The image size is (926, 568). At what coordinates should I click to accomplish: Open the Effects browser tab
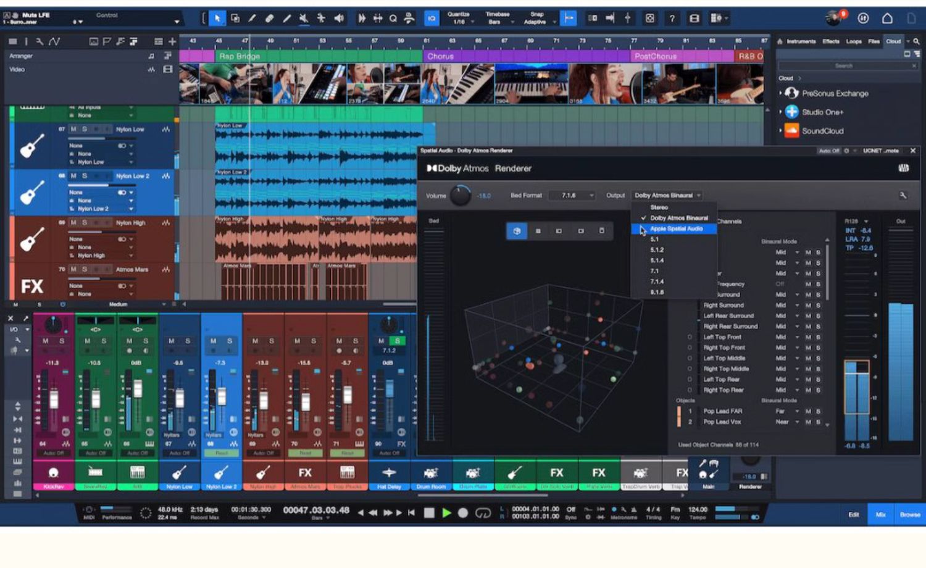(x=831, y=41)
